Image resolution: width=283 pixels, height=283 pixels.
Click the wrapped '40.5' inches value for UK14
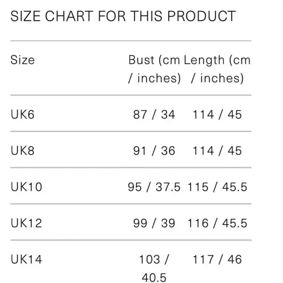(154, 277)
